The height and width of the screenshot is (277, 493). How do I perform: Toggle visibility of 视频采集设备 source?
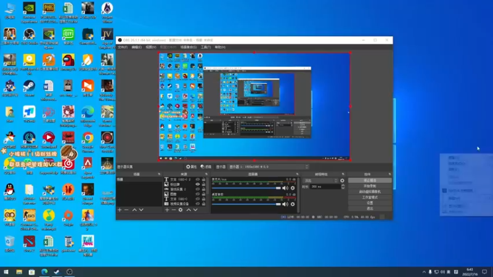(x=197, y=204)
